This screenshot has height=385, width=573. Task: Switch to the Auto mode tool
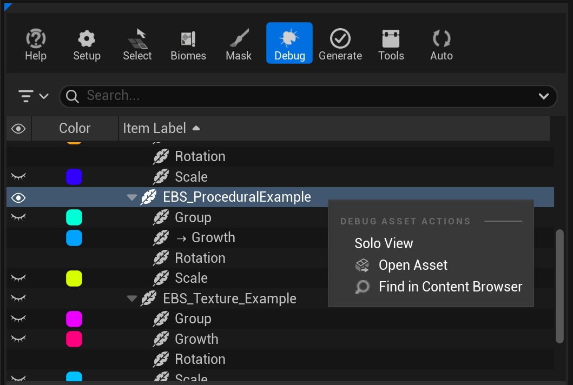tap(442, 44)
